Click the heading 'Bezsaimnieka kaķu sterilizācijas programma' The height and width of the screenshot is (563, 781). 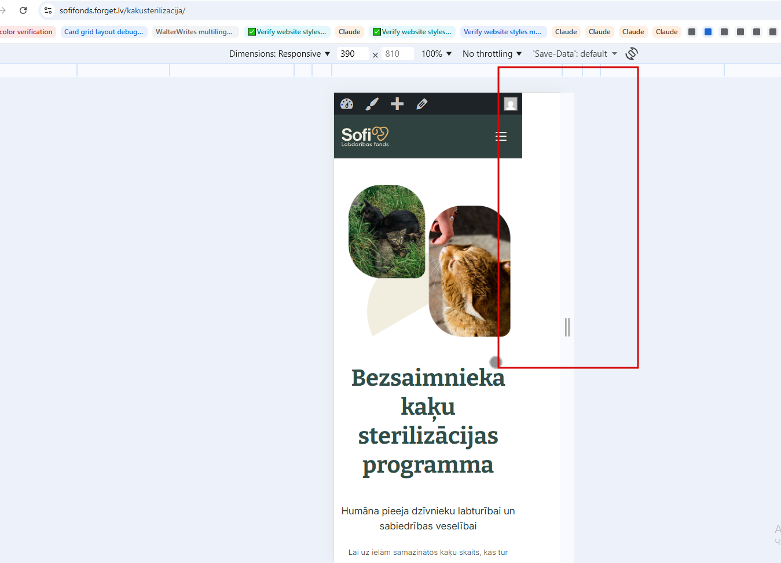428,421
